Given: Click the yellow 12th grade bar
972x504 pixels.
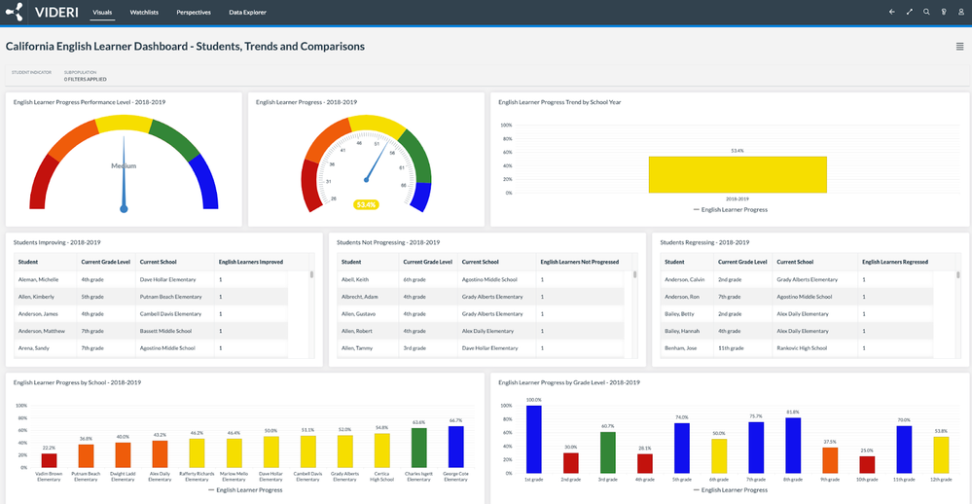Looking at the screenshot, I should coord(941,455).
